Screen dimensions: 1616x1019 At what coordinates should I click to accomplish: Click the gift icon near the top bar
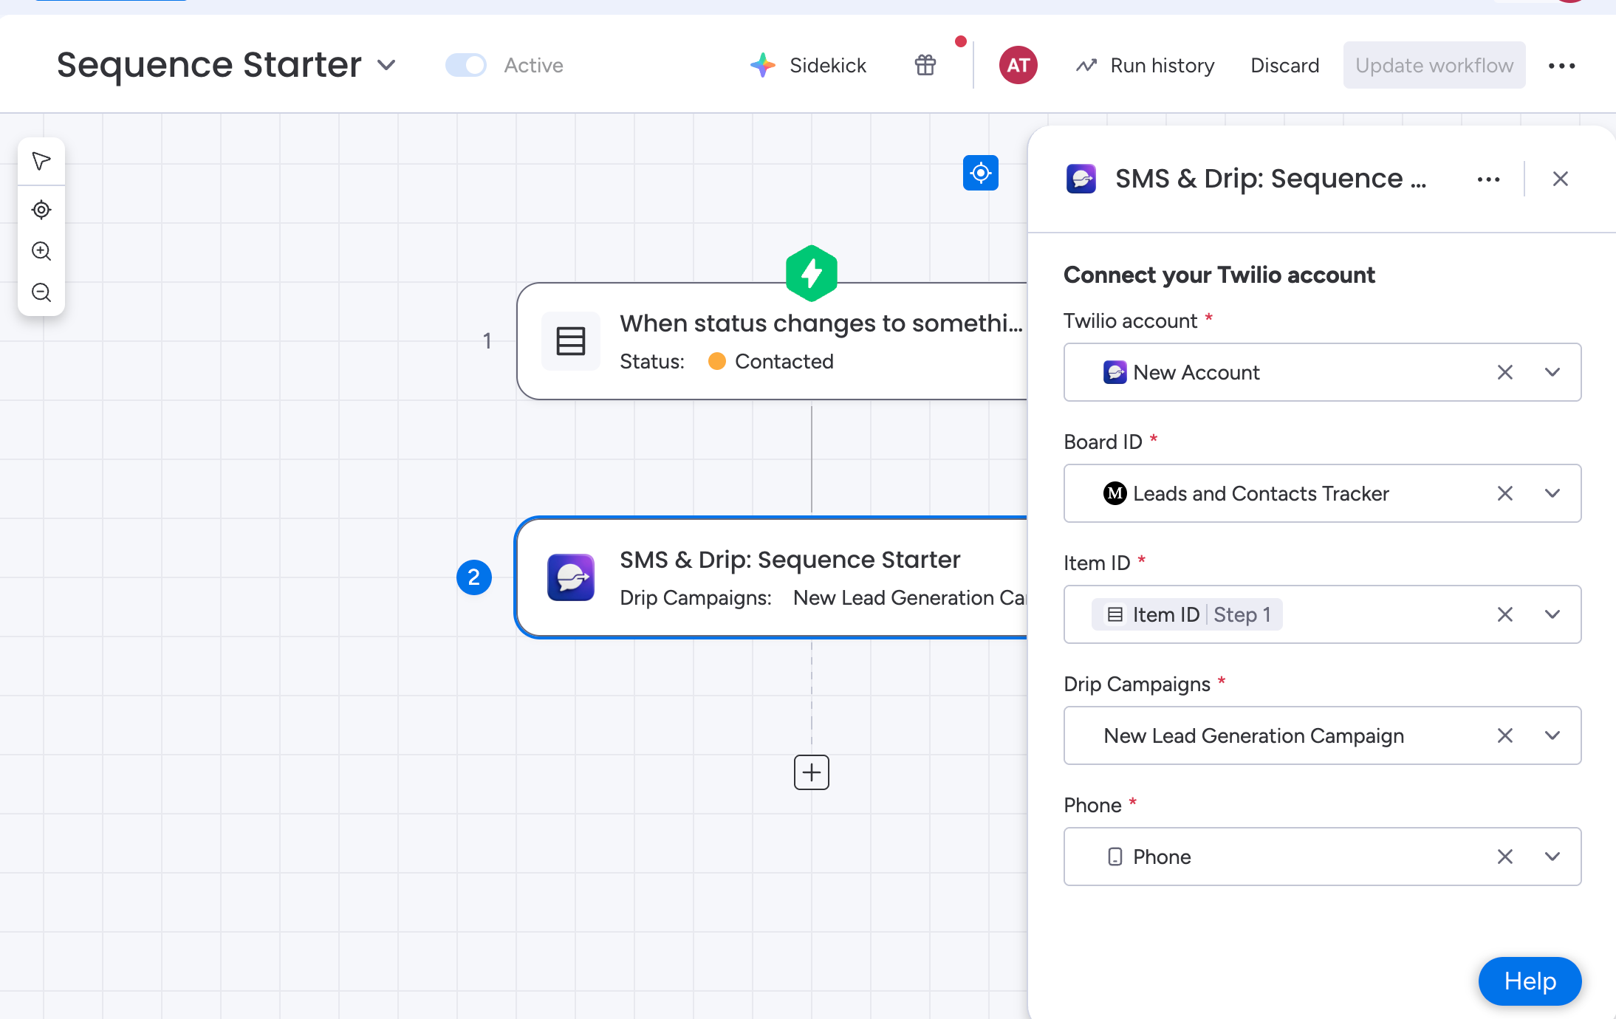tap(925, 65)
